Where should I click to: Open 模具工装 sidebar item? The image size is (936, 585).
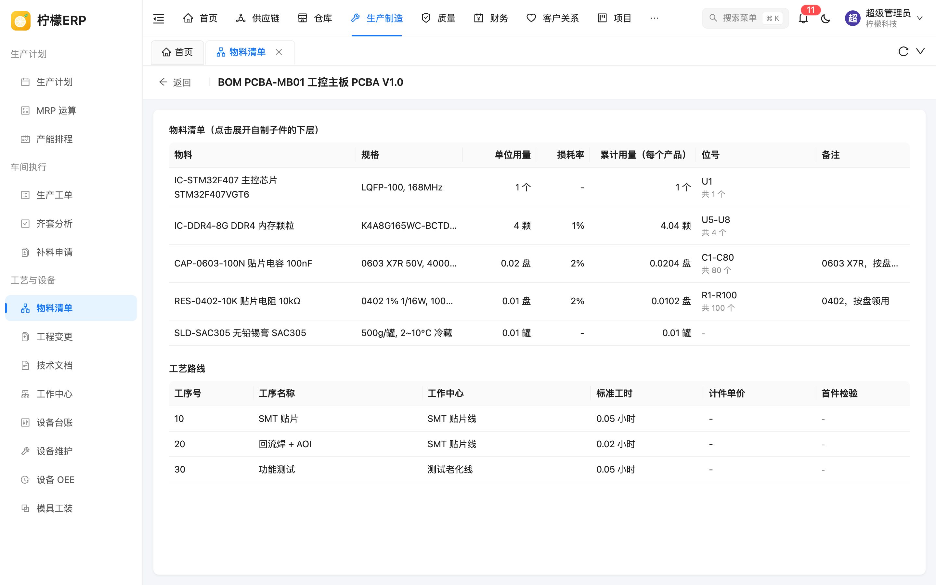(71, 508)
